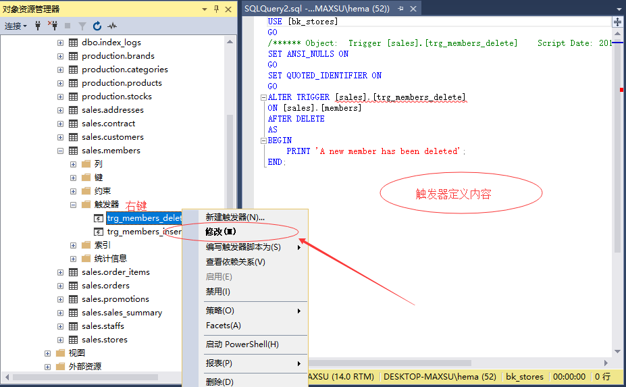The height and width of the screenshot is (387, 626).
Task: Click the filter funnel icon
Action: click(82, 26)
